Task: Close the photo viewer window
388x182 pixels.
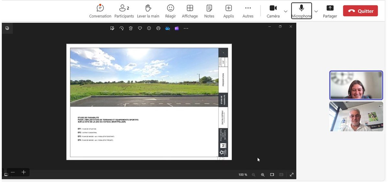Action: (x=291, y=27)
